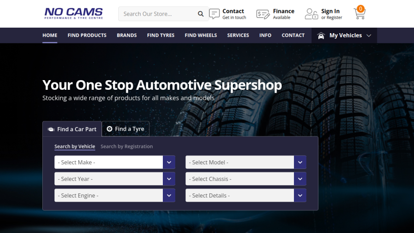Go to the HOME menu item
This screenshot has height=233, width=414.
[x=50, y=35]
